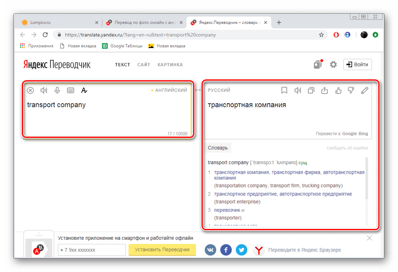Viewport: 398px width, 272px height.
Task: Click the Войти login button
Action: [357, 64]
